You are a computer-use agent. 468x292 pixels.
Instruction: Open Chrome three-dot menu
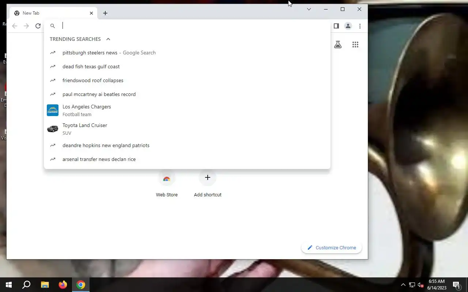(x=360, y=26)
